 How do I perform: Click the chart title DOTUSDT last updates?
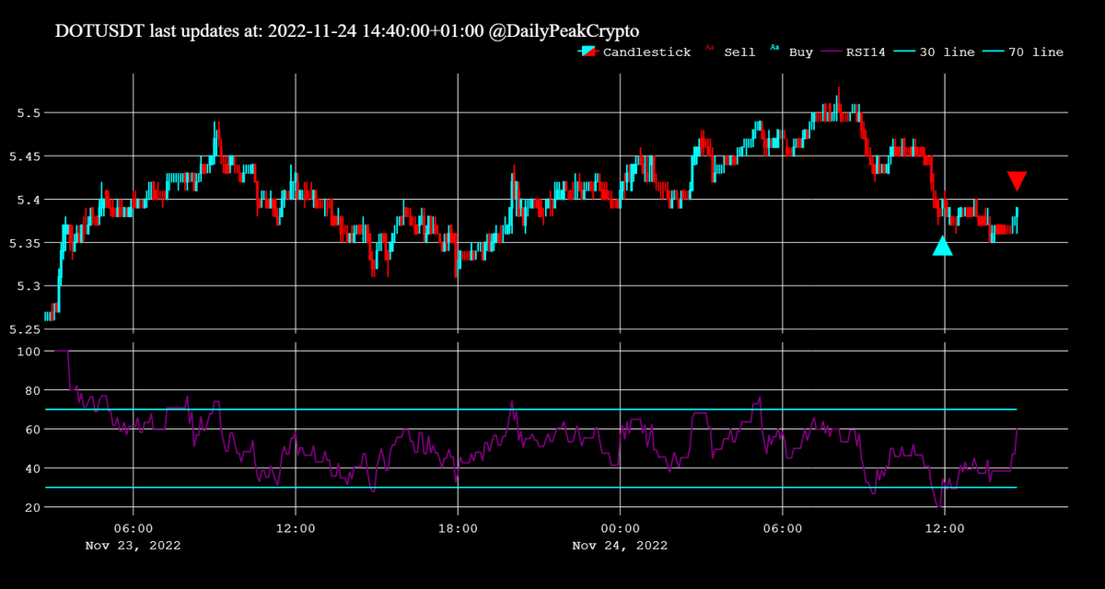pos(347,30)
